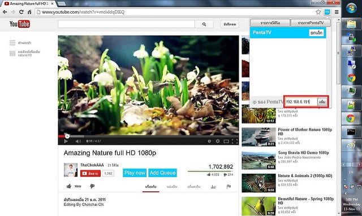Open the Paint icon in the taskbar
Screen dimensions: 362x216
click(351, 146)
